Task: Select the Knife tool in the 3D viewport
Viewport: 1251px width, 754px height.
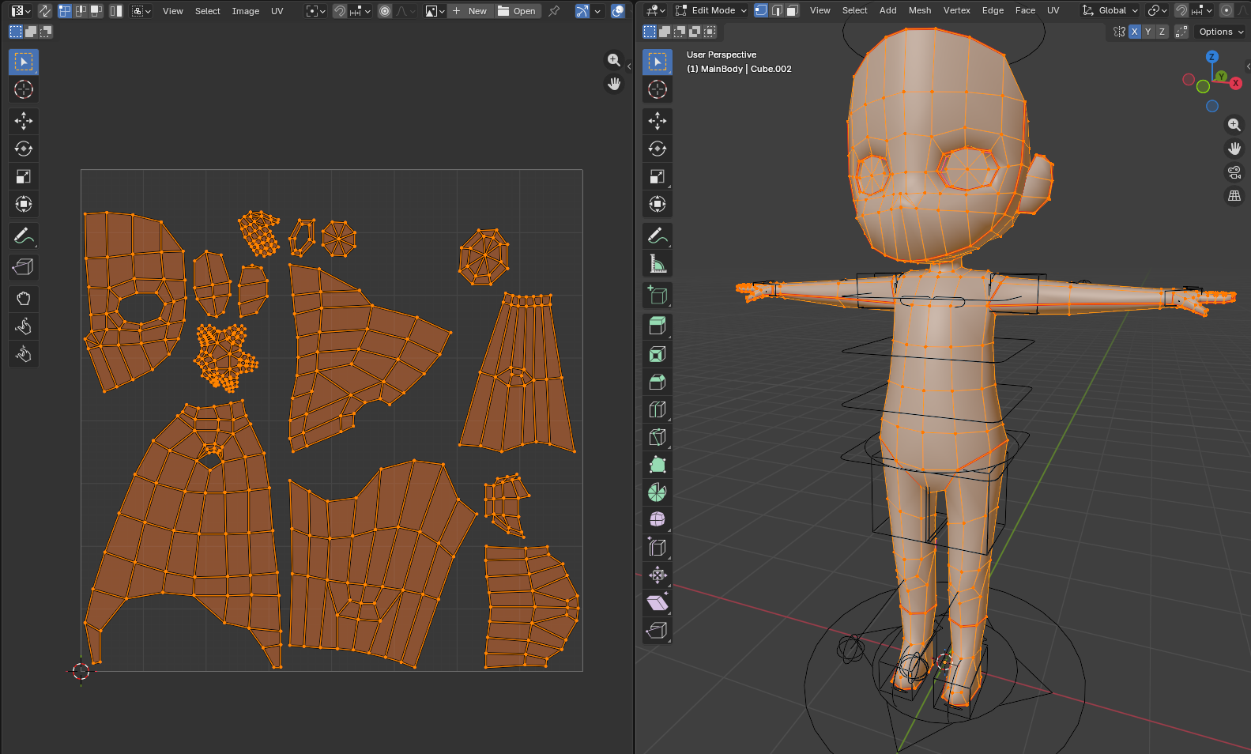Action: [657, 437]
